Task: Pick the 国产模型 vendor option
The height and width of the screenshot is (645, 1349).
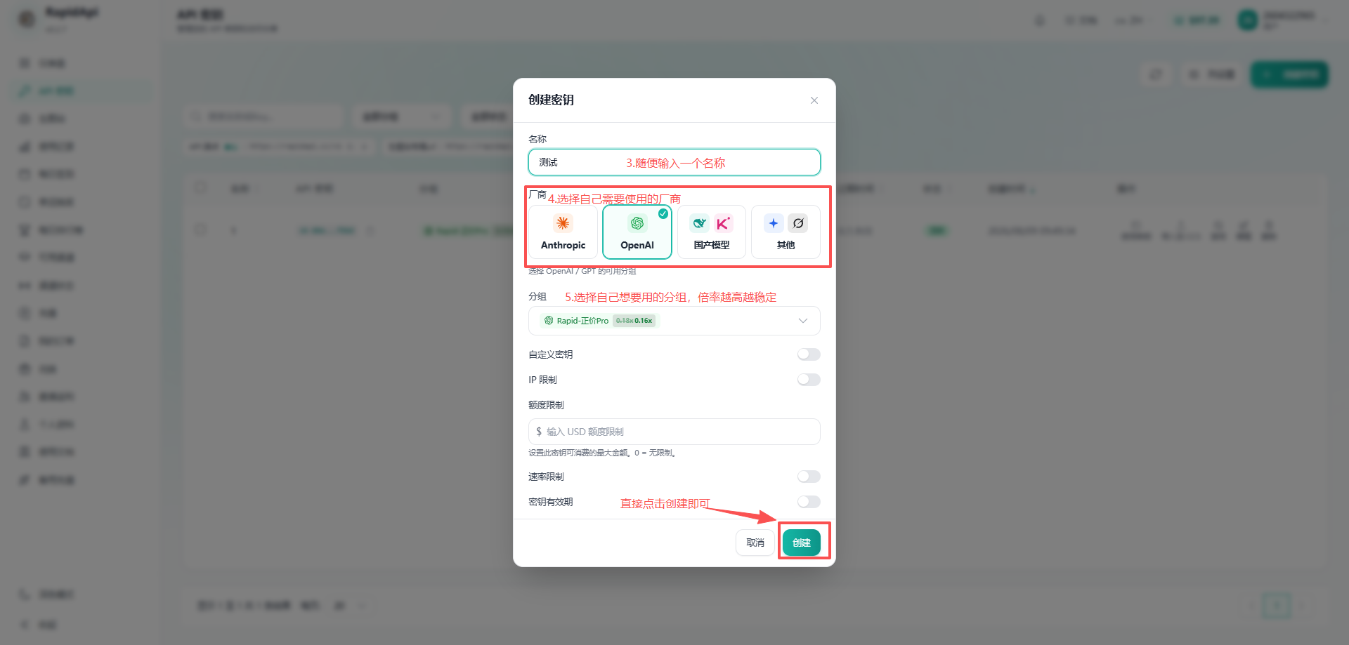Action: tap(712, 232)
